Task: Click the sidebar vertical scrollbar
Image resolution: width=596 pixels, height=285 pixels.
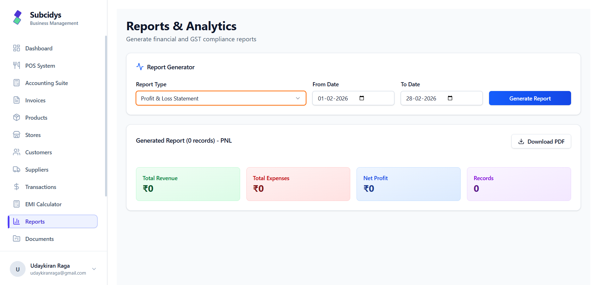Action: [x=106, y=116]
